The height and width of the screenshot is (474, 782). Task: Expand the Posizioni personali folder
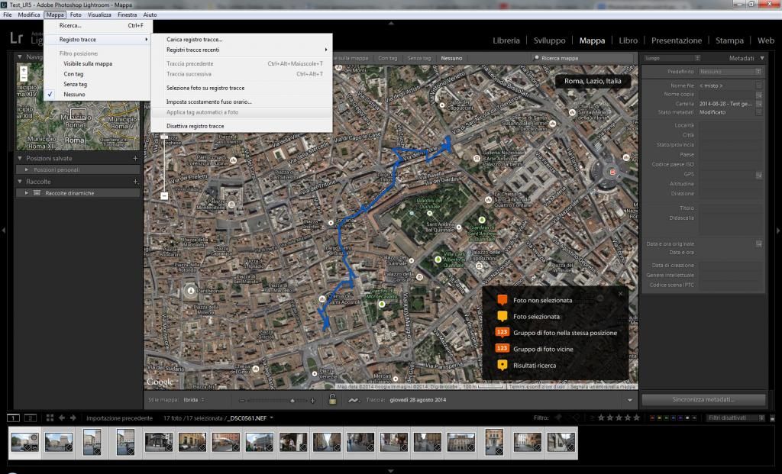(x=27, y=169)
